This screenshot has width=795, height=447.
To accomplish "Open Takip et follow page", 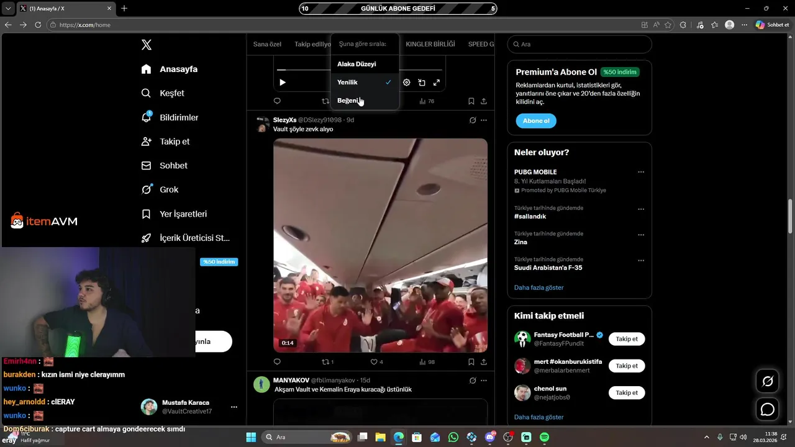I will (166, 142).
